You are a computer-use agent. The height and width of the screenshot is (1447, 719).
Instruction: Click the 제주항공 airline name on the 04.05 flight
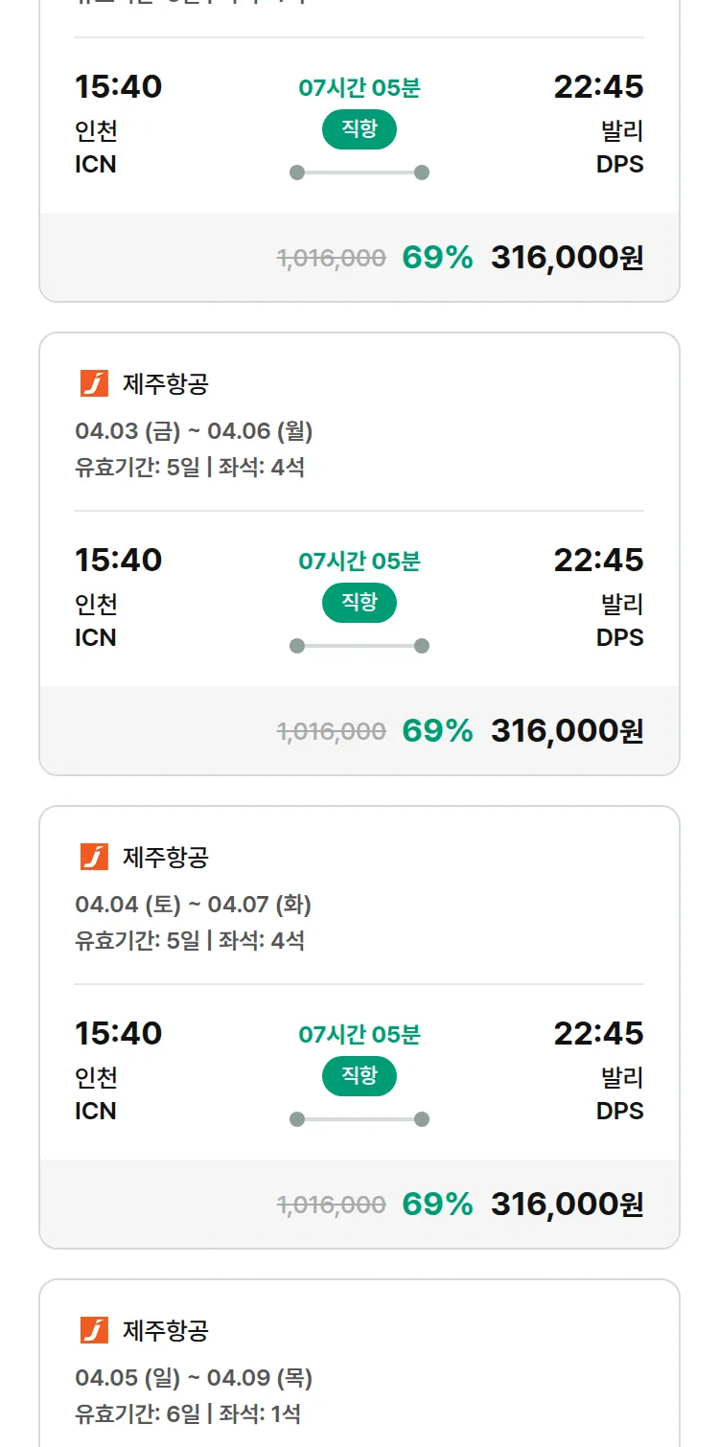[x=166, y=1330]
